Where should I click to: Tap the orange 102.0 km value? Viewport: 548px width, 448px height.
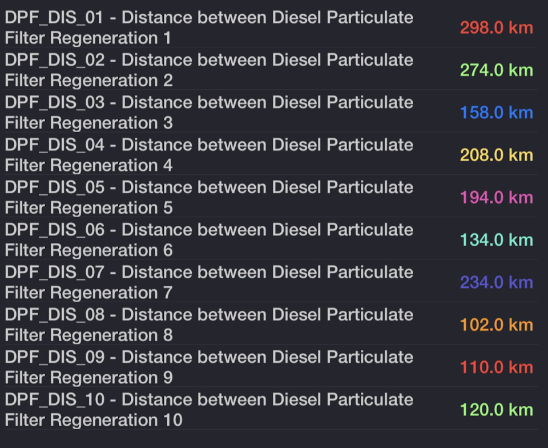(x=496, y=325)
